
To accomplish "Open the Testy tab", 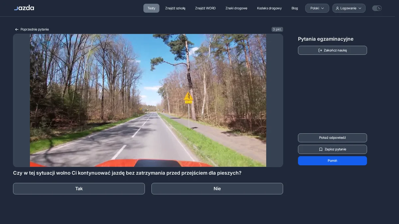I will coord(151,8).
